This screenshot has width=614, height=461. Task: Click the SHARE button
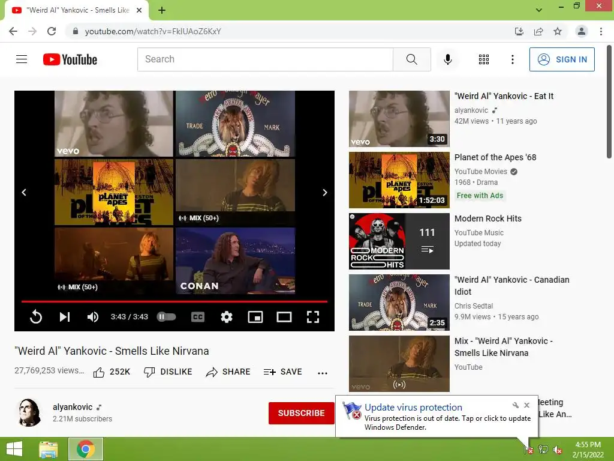(228, 372)
